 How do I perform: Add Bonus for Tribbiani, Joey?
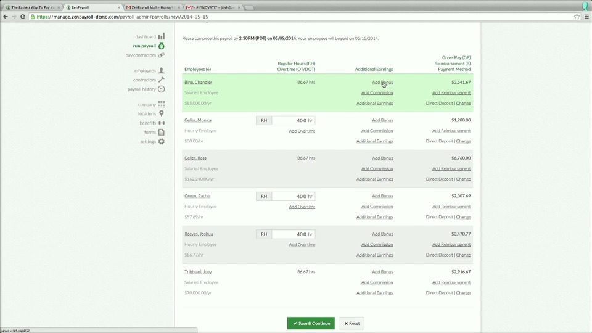382,272
